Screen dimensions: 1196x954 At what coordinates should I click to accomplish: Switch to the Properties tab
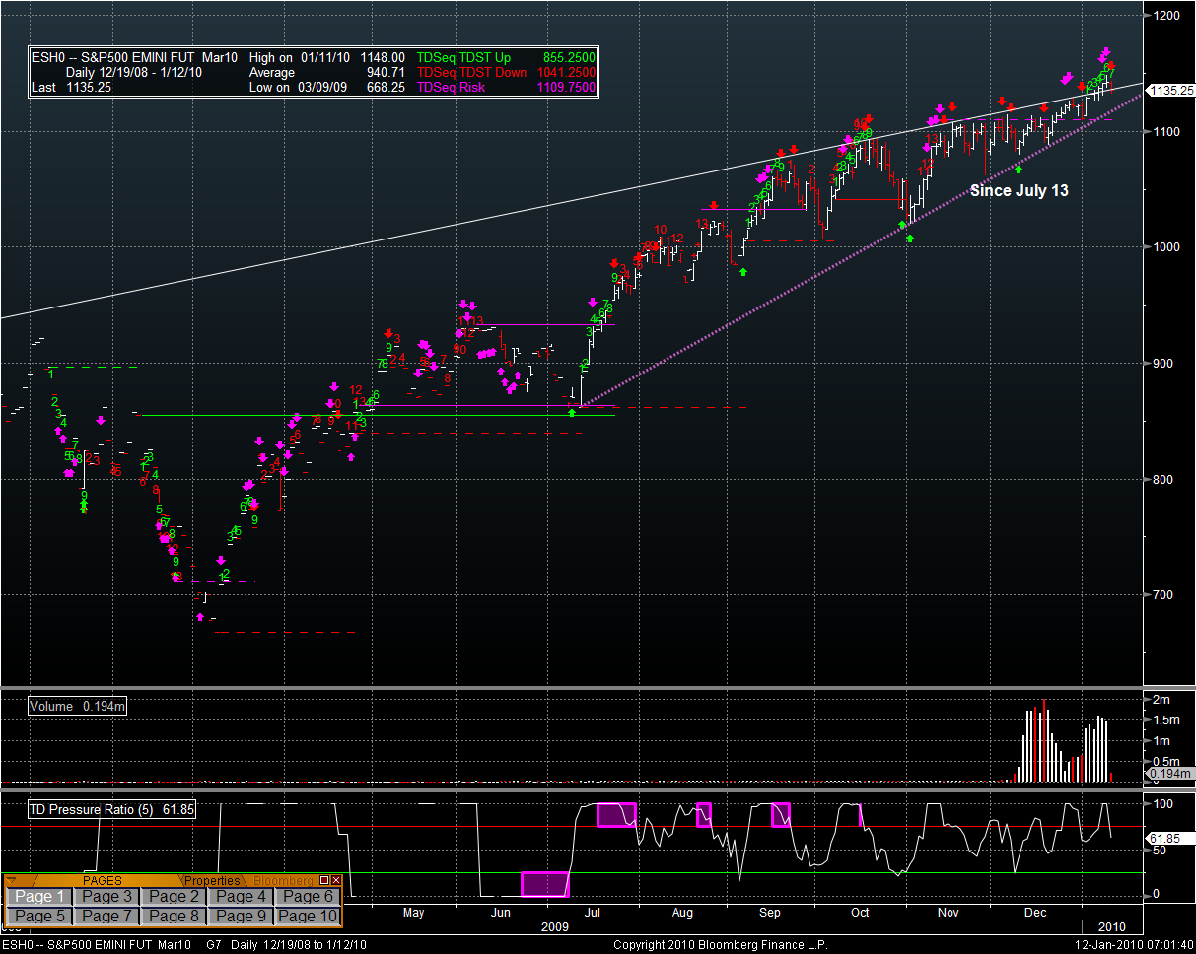(212, 880)
